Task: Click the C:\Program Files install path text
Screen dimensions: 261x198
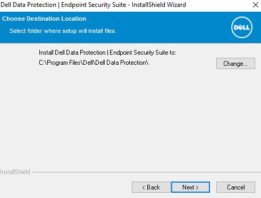Action: click(94, 63)
